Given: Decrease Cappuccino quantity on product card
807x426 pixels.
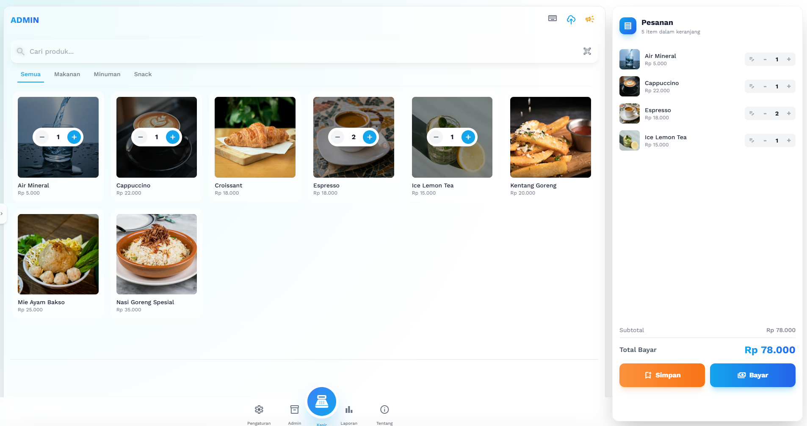Looking at the screenshot, I should point(141,137).
